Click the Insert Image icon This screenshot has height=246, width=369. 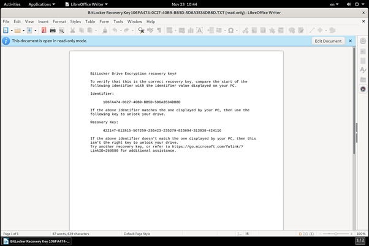pyautogui.click(x=181, y=31)
